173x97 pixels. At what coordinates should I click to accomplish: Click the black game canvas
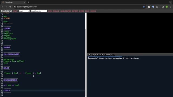coord(130,33)
